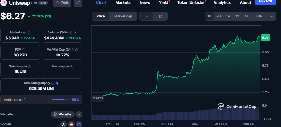This screenshot has height=127, width=281.
Task: Click Total supply info icon
Action: (x=30, y=67)
